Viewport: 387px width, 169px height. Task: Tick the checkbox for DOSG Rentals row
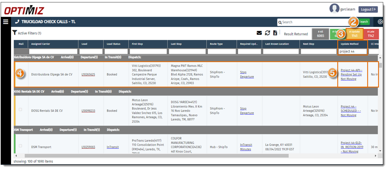coord(20,109)
